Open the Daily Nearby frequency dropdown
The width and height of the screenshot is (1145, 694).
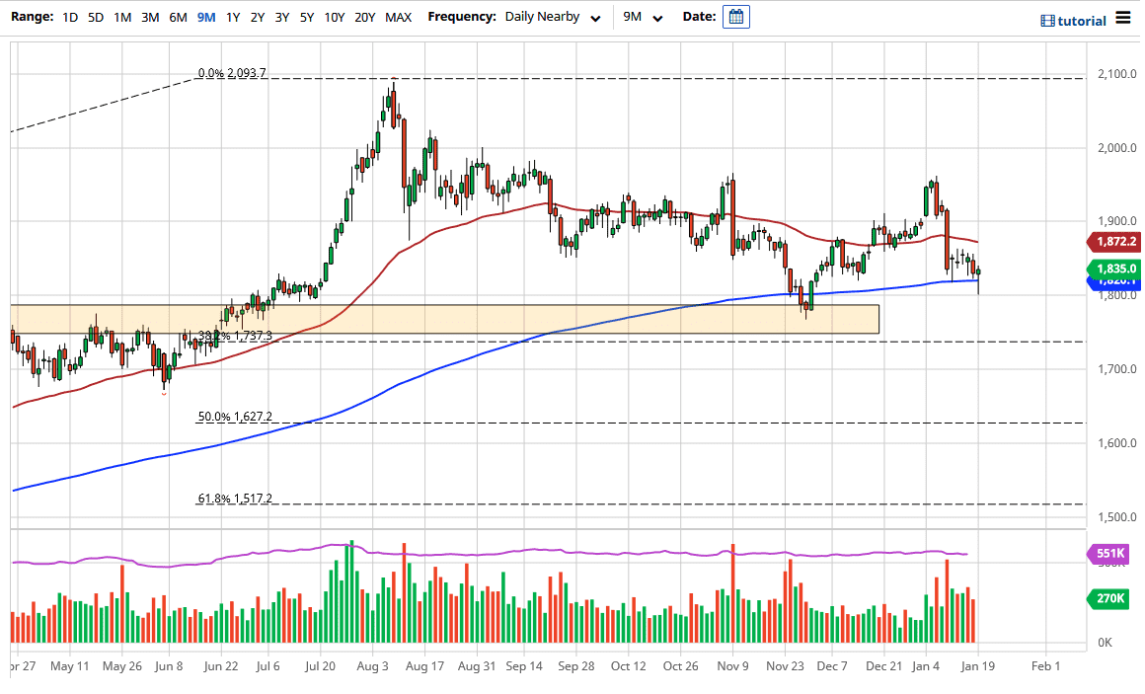[553, 17]
